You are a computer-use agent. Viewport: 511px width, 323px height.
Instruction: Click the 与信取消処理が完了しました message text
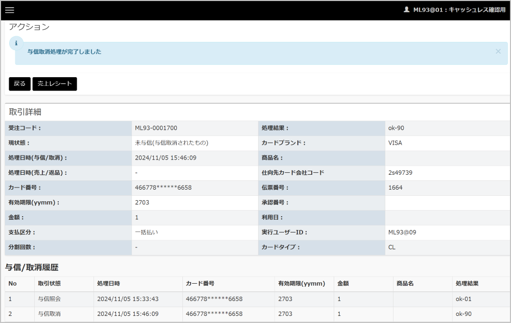pyautogui.click(x=64, y=52)
